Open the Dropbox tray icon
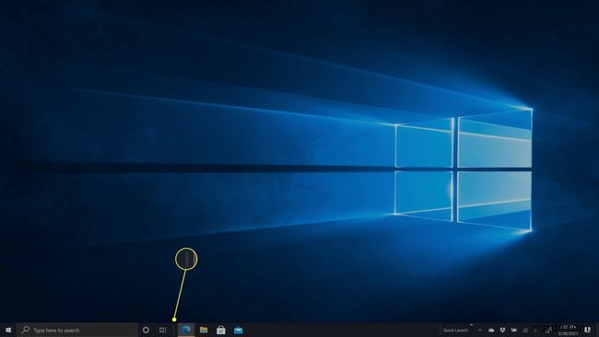Viewport: 599px width, 337px height. tap(503, 331)
